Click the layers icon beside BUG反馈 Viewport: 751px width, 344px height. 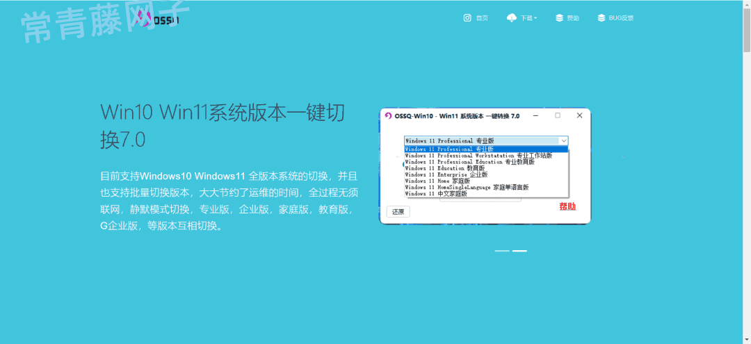(601, 18)
